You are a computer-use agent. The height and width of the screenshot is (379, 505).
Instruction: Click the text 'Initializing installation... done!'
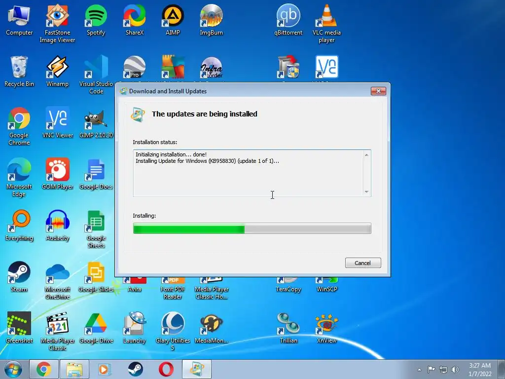click(171, 154)
